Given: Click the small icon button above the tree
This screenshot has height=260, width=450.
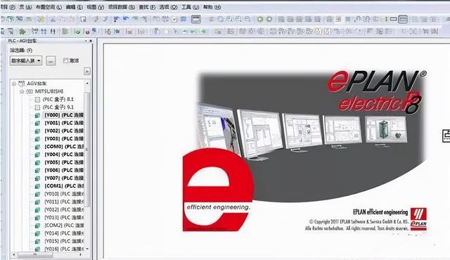Looking at the screenshot, I should point(87,71).
